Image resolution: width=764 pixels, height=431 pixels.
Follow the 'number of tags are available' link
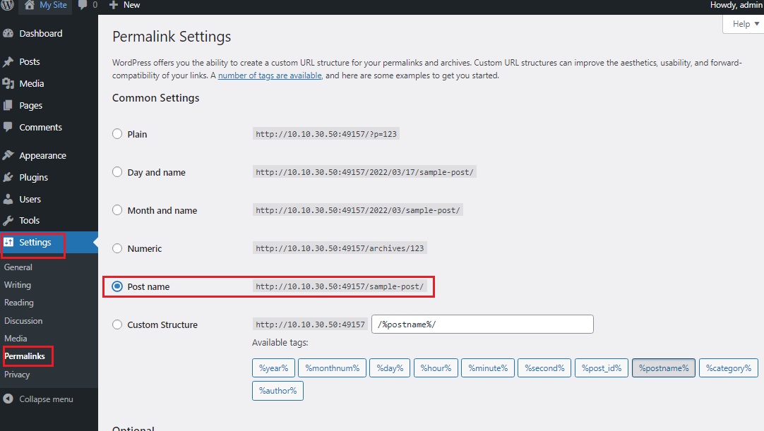[270, 75]
